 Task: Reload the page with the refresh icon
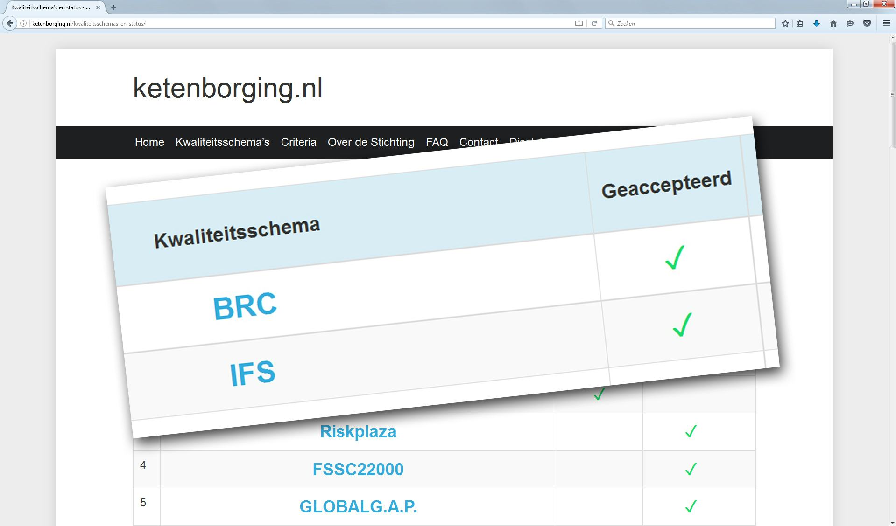(x=594, y=23)
